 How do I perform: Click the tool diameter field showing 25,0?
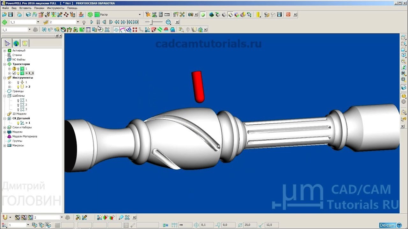[250, 225]
